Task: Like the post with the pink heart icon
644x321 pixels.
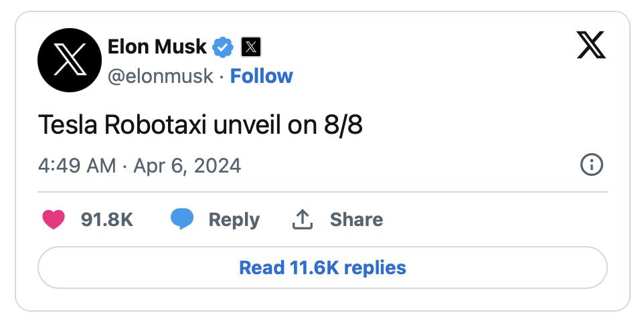Action: pyautogui.click(x=54, y=219)
